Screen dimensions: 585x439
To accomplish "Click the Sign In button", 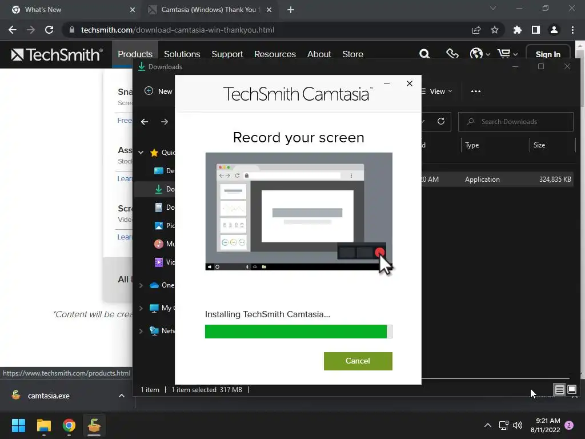I will [x=548, y=54].
